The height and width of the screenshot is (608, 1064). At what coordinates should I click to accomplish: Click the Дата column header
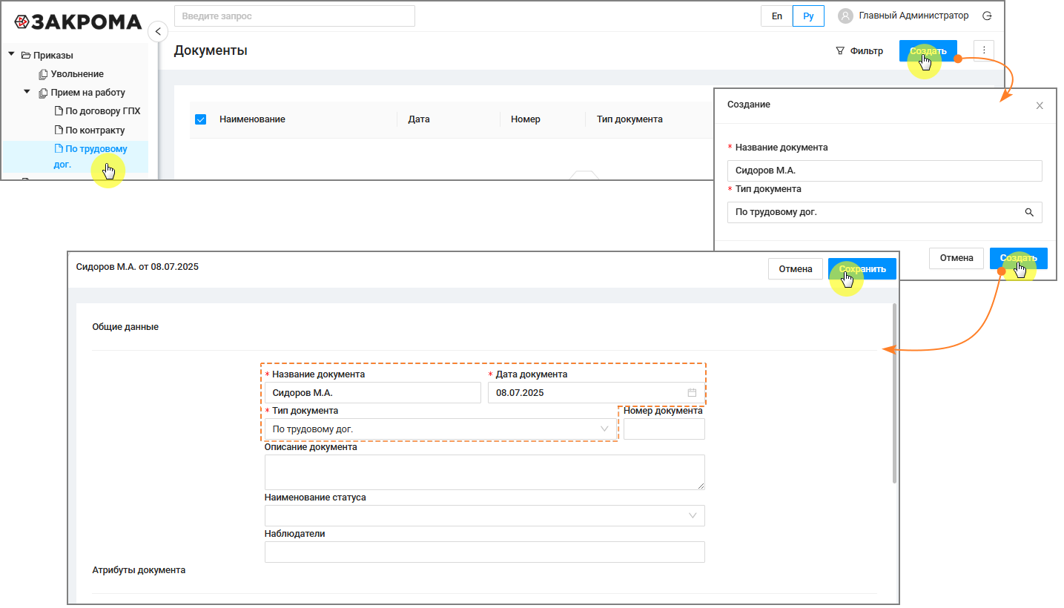pos(419,119)
